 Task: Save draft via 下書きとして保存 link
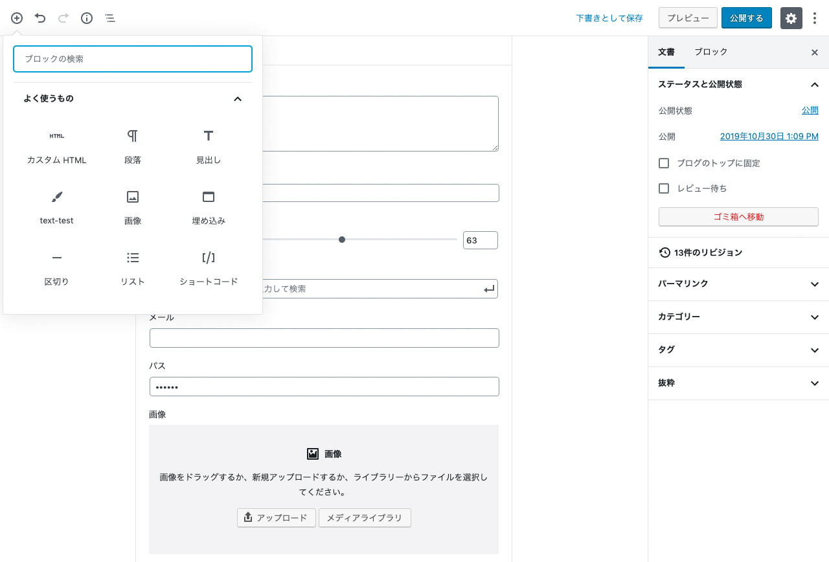[609, 18]
